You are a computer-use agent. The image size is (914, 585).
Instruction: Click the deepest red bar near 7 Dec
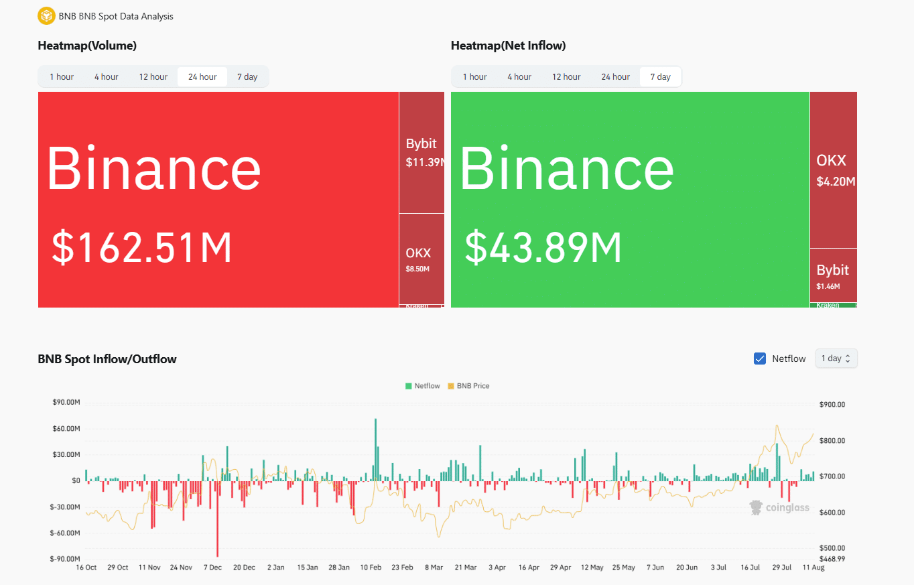point(217,518)
